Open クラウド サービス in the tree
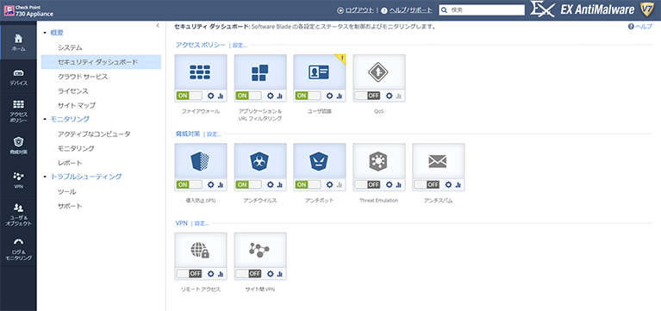 (83, 77)
